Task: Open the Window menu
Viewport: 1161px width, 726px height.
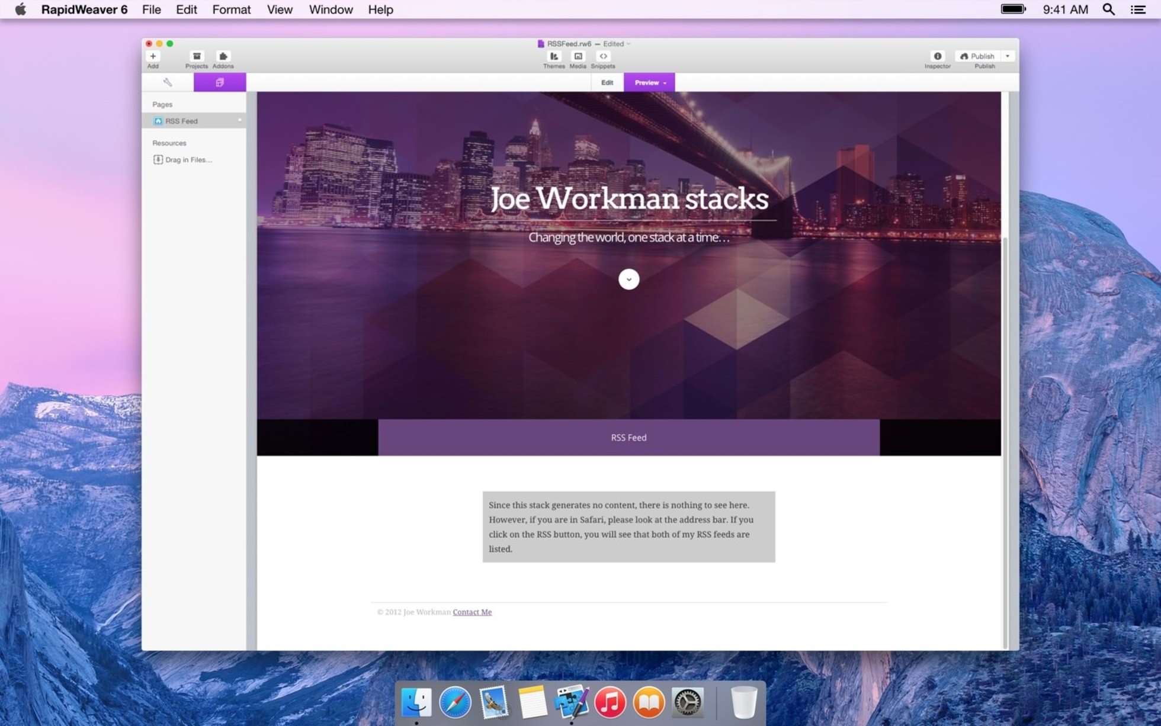Action: tap(331, 9)
